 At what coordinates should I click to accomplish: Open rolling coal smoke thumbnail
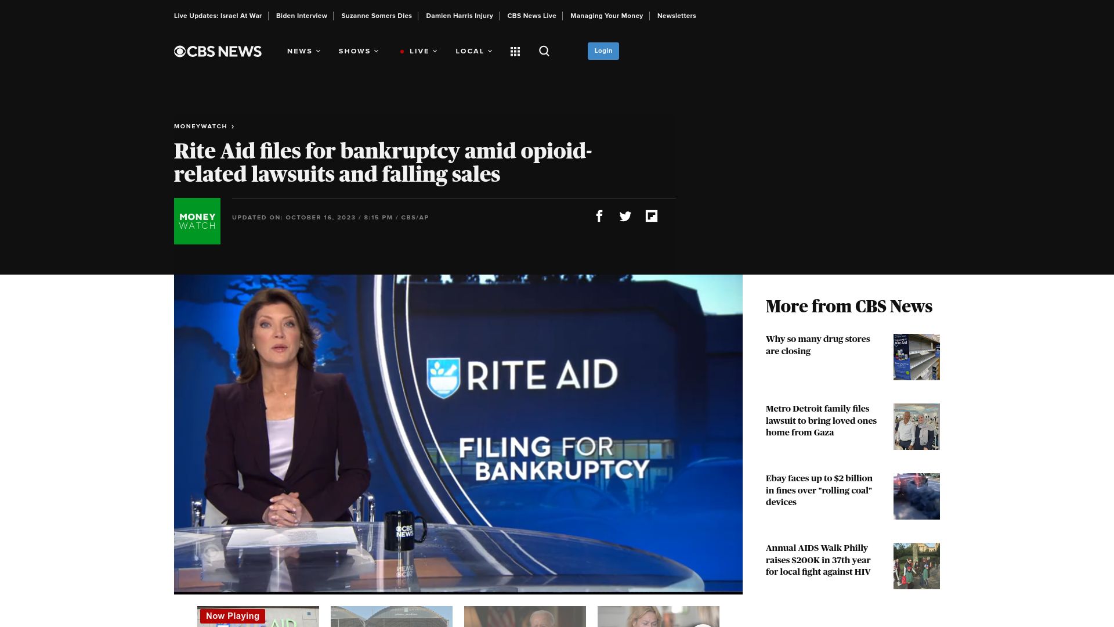pyautogui.click(x=917, y=496)
